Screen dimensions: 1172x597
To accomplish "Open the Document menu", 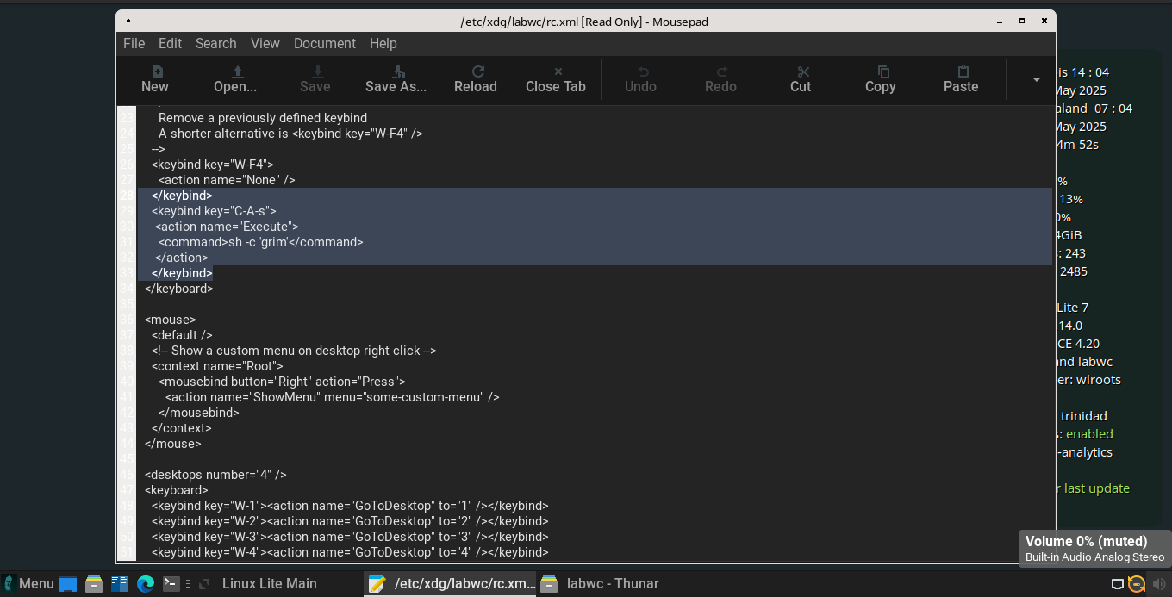I will point(325,43).
